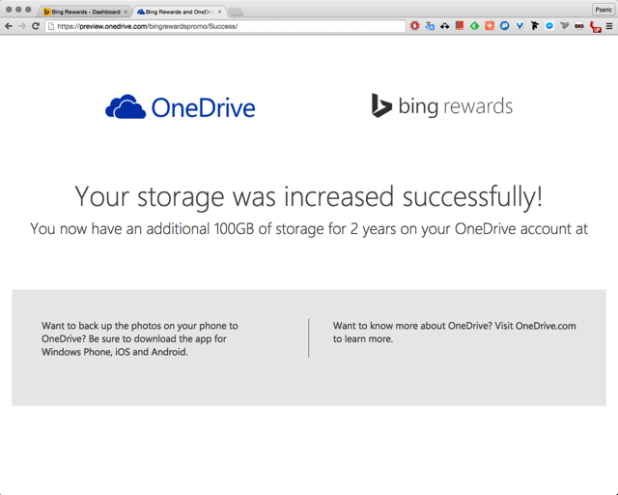This screenshot has height=495, width=618.
Task: Click the orange plus extension icon
Action: click(x=490, y=26)
